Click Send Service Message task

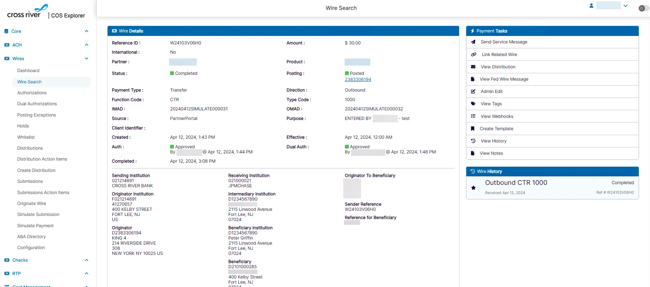pos(552,42)
